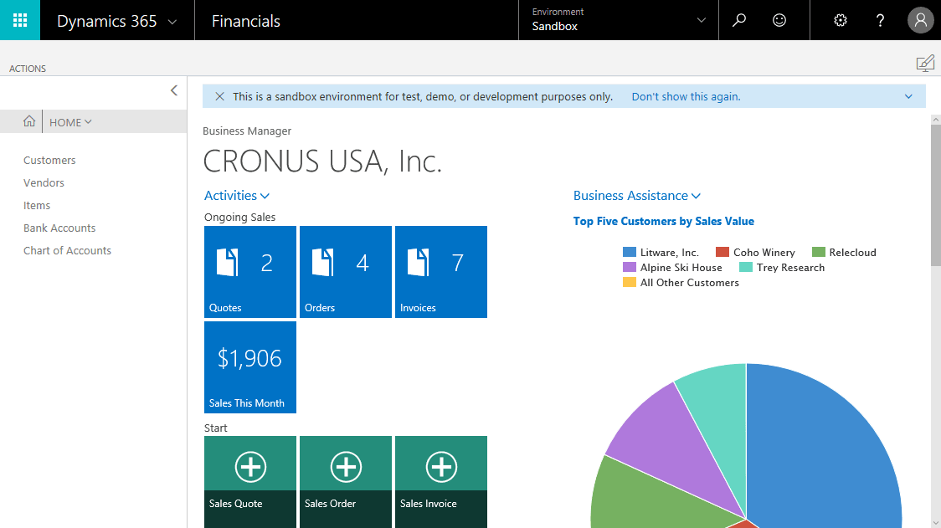The height and width of the screenshot is (528, 941).
Task: Click "Don't show this again" link
Action: [x=686, y=96]
